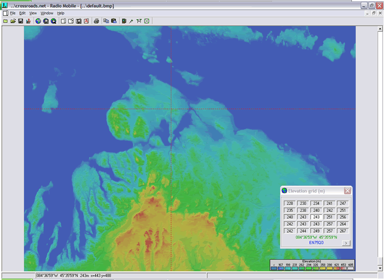This screenshot has width=385, height=280.
Task: Open the File menu
Action: [13, 13]
